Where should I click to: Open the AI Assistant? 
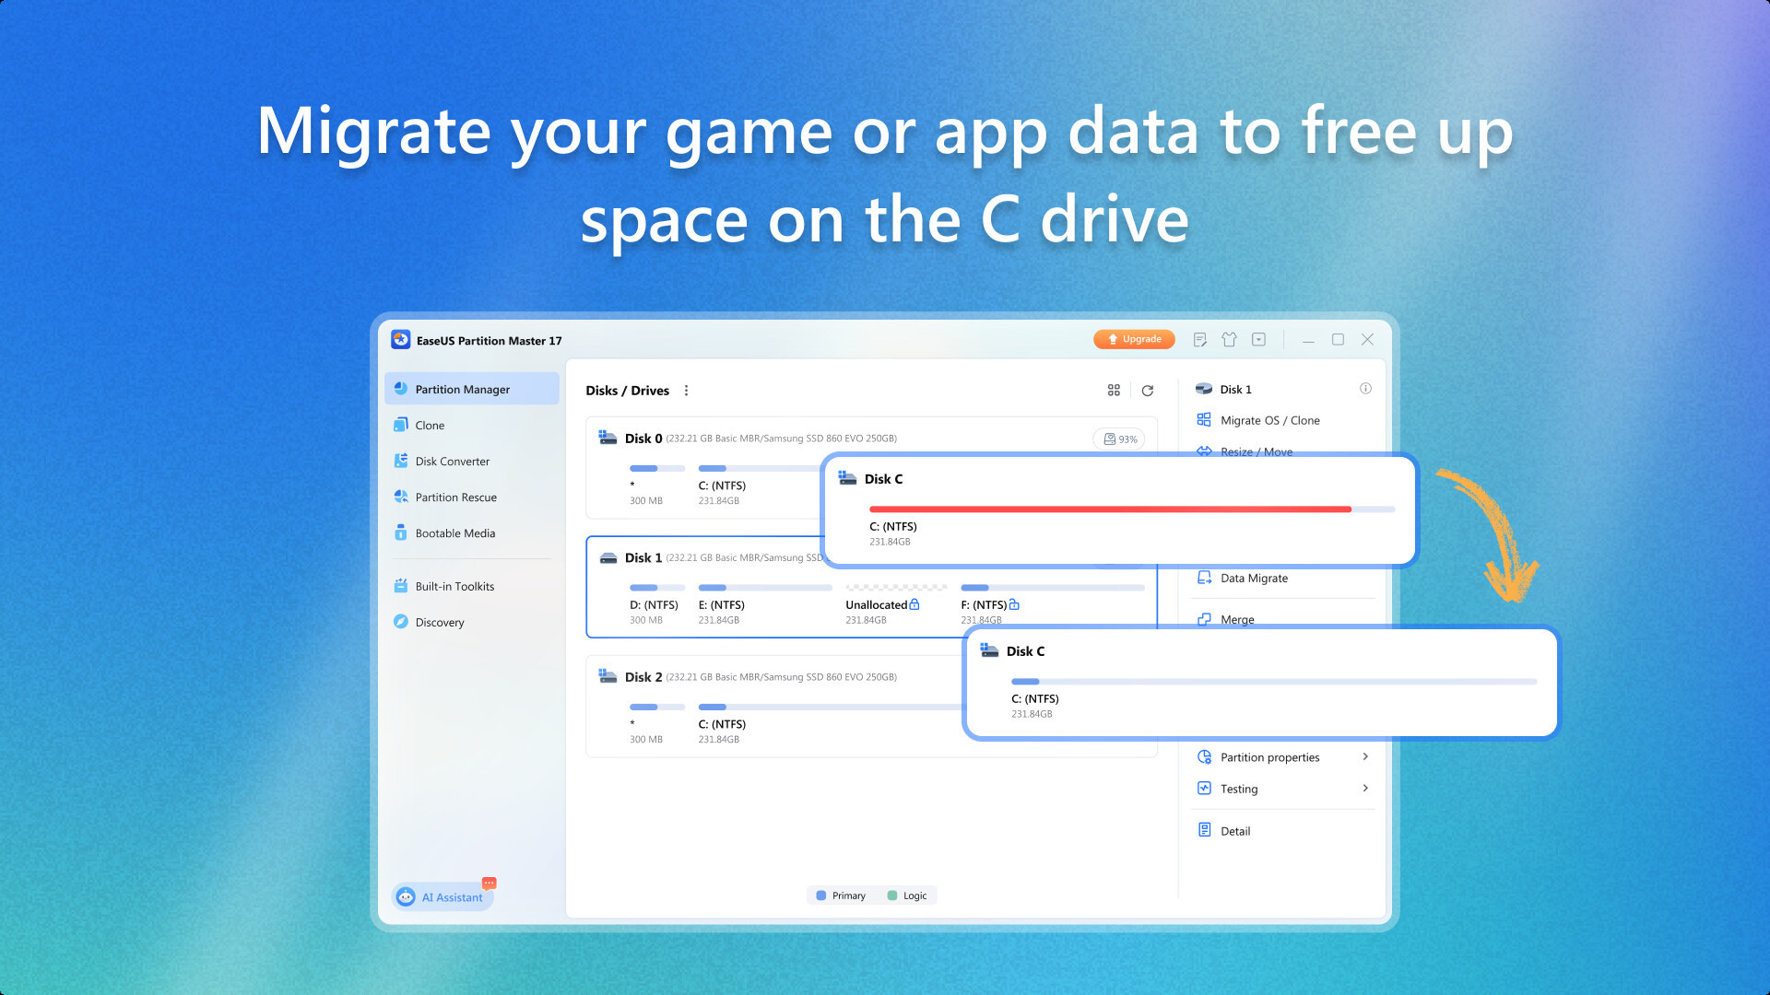pos(443,896)
